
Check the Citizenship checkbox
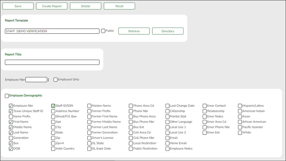click(x=168, y=111)
